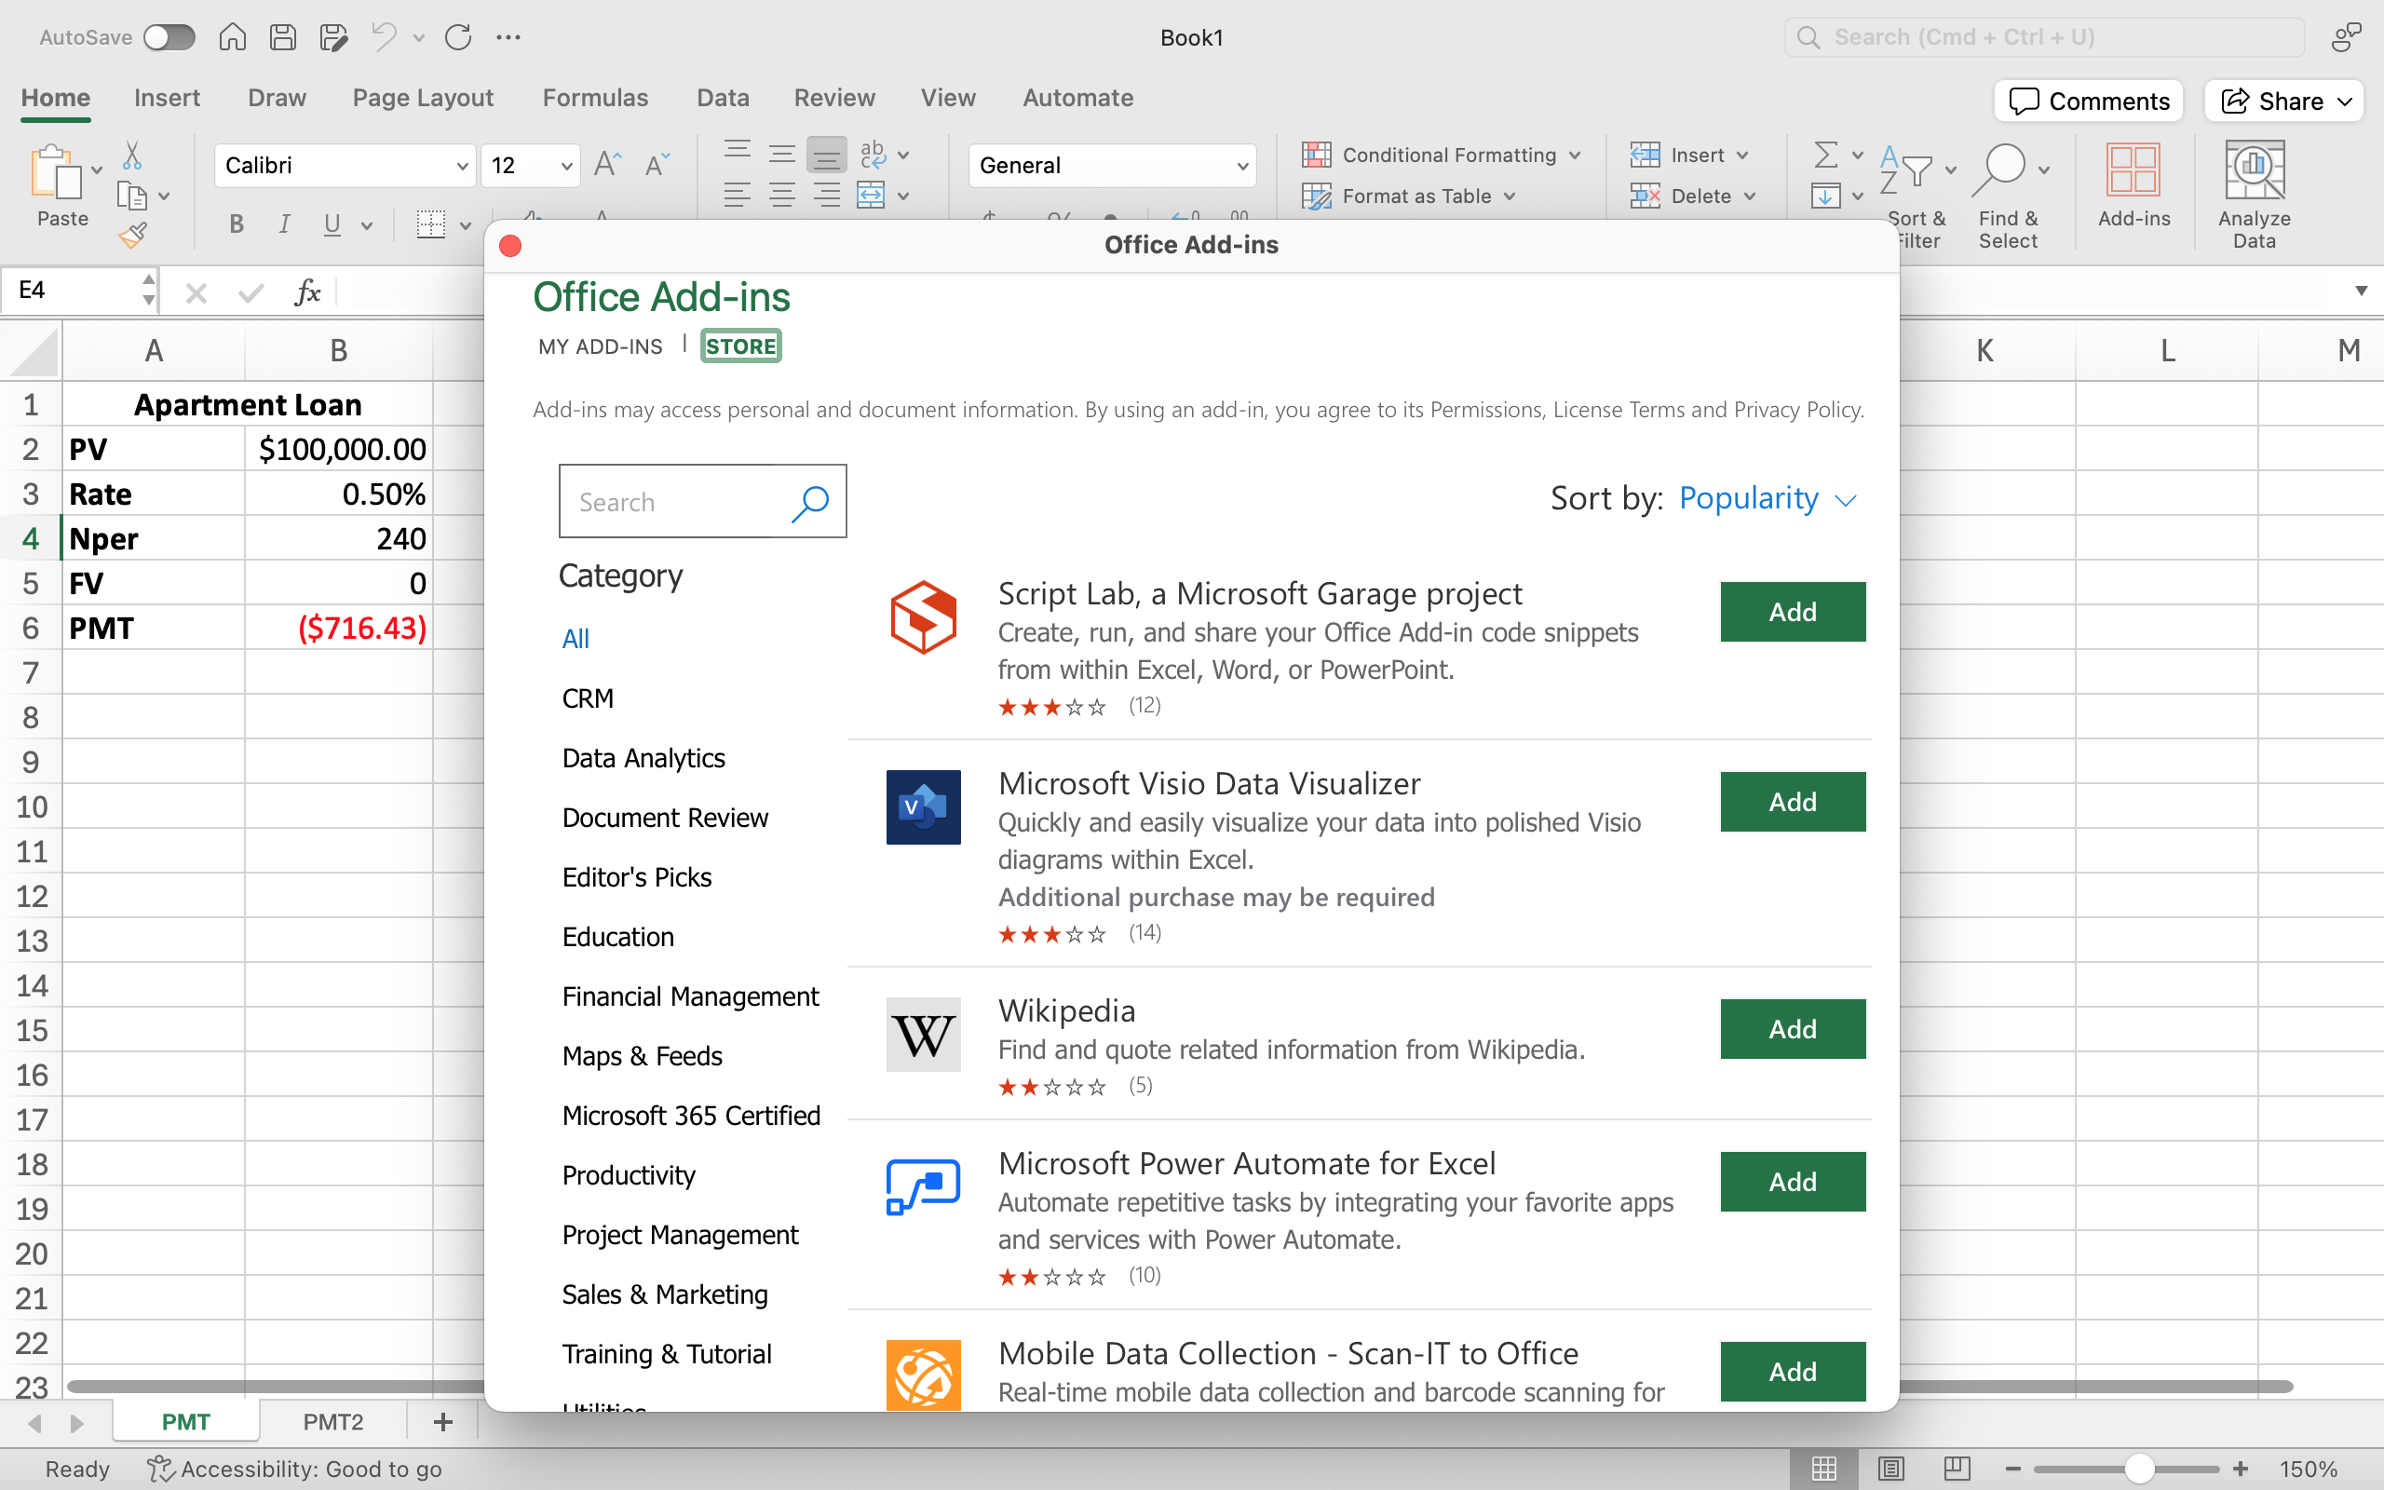This screenshot has height=1490, width=2384.
Task: Click the AutoSum sigma icon
Action: coord(1825,155)
